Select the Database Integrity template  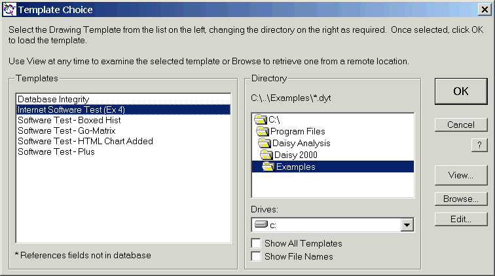[x=53, y=99]
